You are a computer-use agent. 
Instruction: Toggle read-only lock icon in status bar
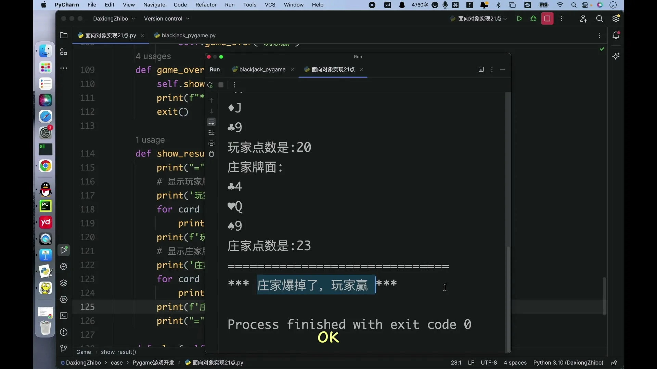pyautogui.click(x=614, y=363)
